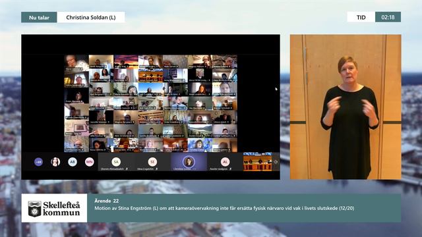Click the Skellefteå kommun logo
This screenshot has height=237, width=422.
[54, 208]
